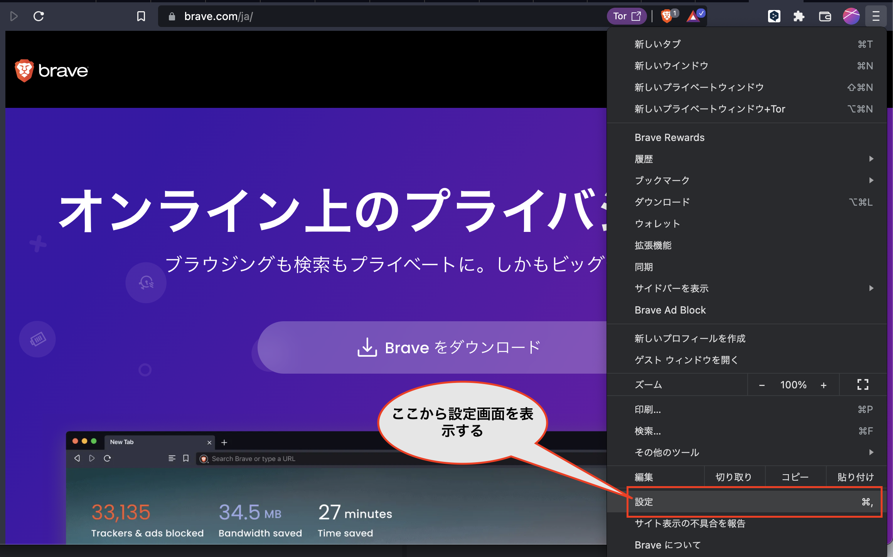
Task: Open the Brave Rewards triangle icon
Action: tap(694, 16)
